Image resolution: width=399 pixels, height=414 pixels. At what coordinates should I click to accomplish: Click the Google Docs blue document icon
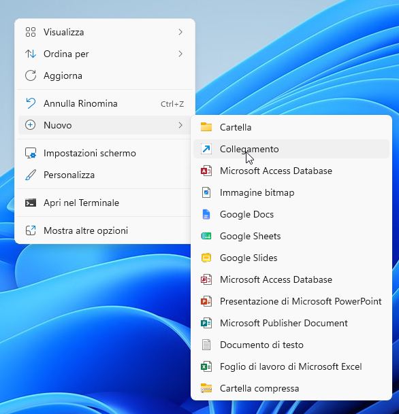coord(206,214)
